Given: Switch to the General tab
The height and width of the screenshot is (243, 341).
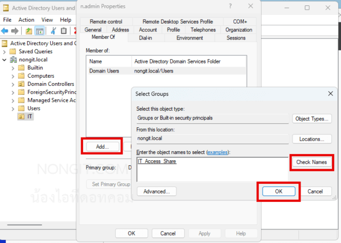Looking at the screenshot, I should (x=93, y=30).
